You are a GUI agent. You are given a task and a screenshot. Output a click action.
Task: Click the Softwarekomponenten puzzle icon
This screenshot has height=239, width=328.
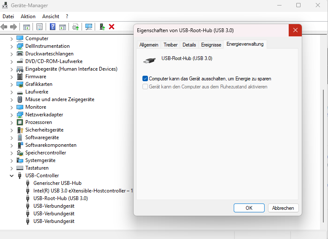coord(20,145)
